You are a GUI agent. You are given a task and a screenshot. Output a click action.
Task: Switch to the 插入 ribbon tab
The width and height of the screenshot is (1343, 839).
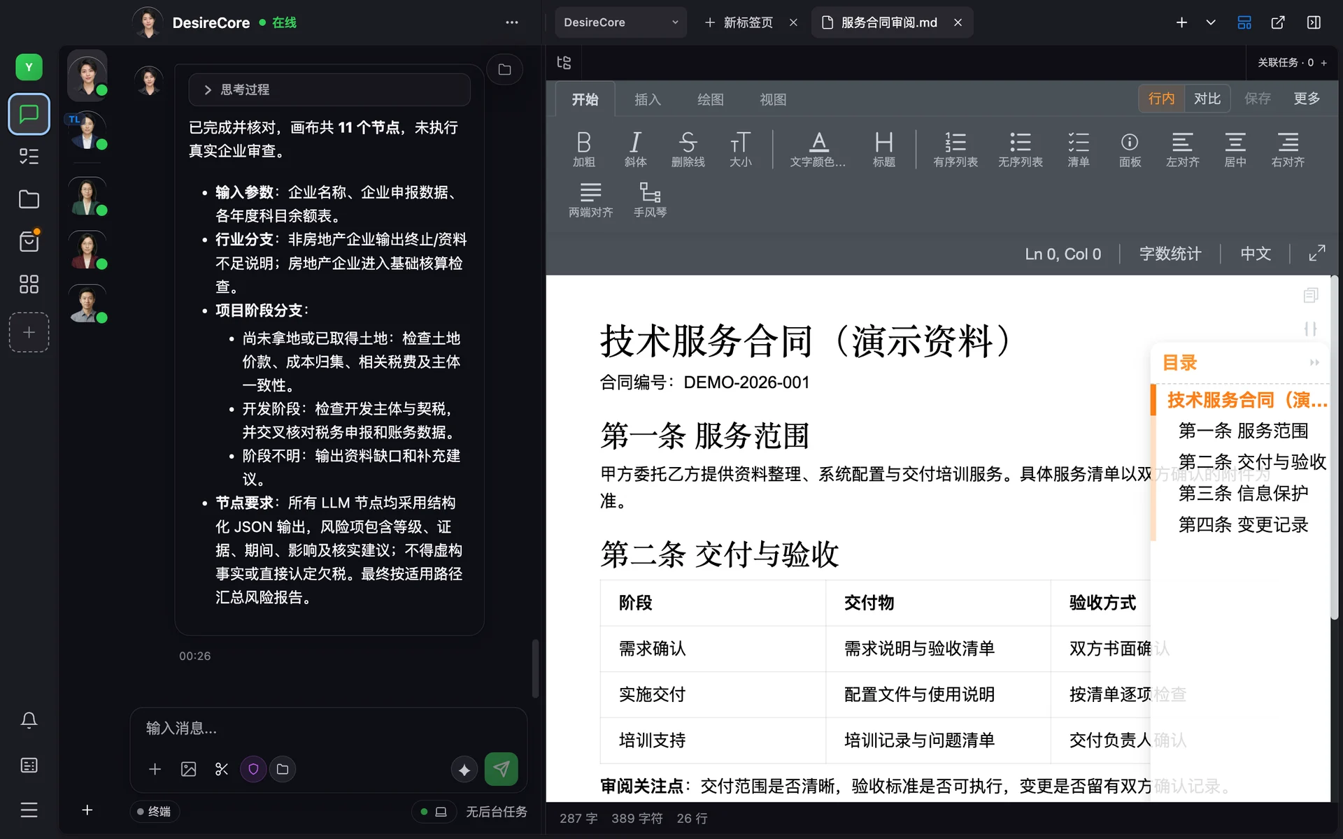[x=648, y=99]
